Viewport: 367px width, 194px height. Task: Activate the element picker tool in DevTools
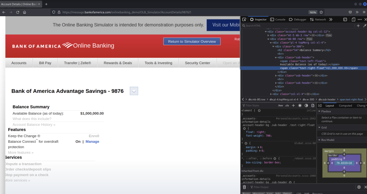tap(244, 19)
